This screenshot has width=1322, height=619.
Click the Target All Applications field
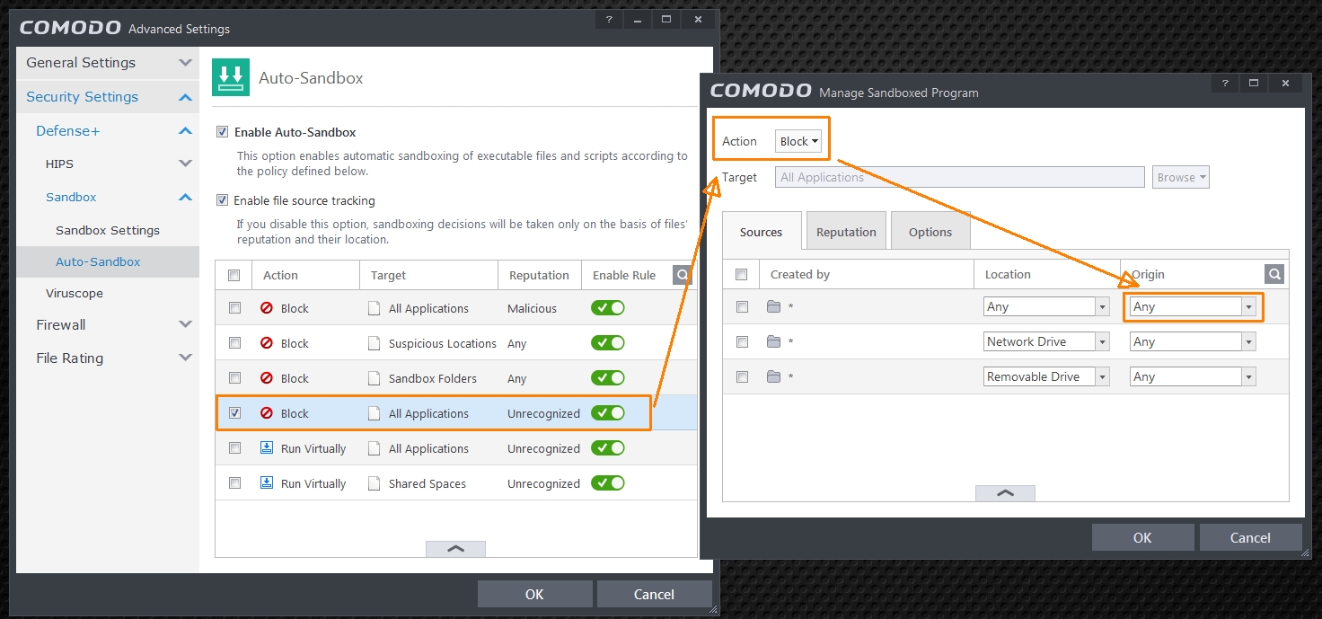[x=960, y=177]
